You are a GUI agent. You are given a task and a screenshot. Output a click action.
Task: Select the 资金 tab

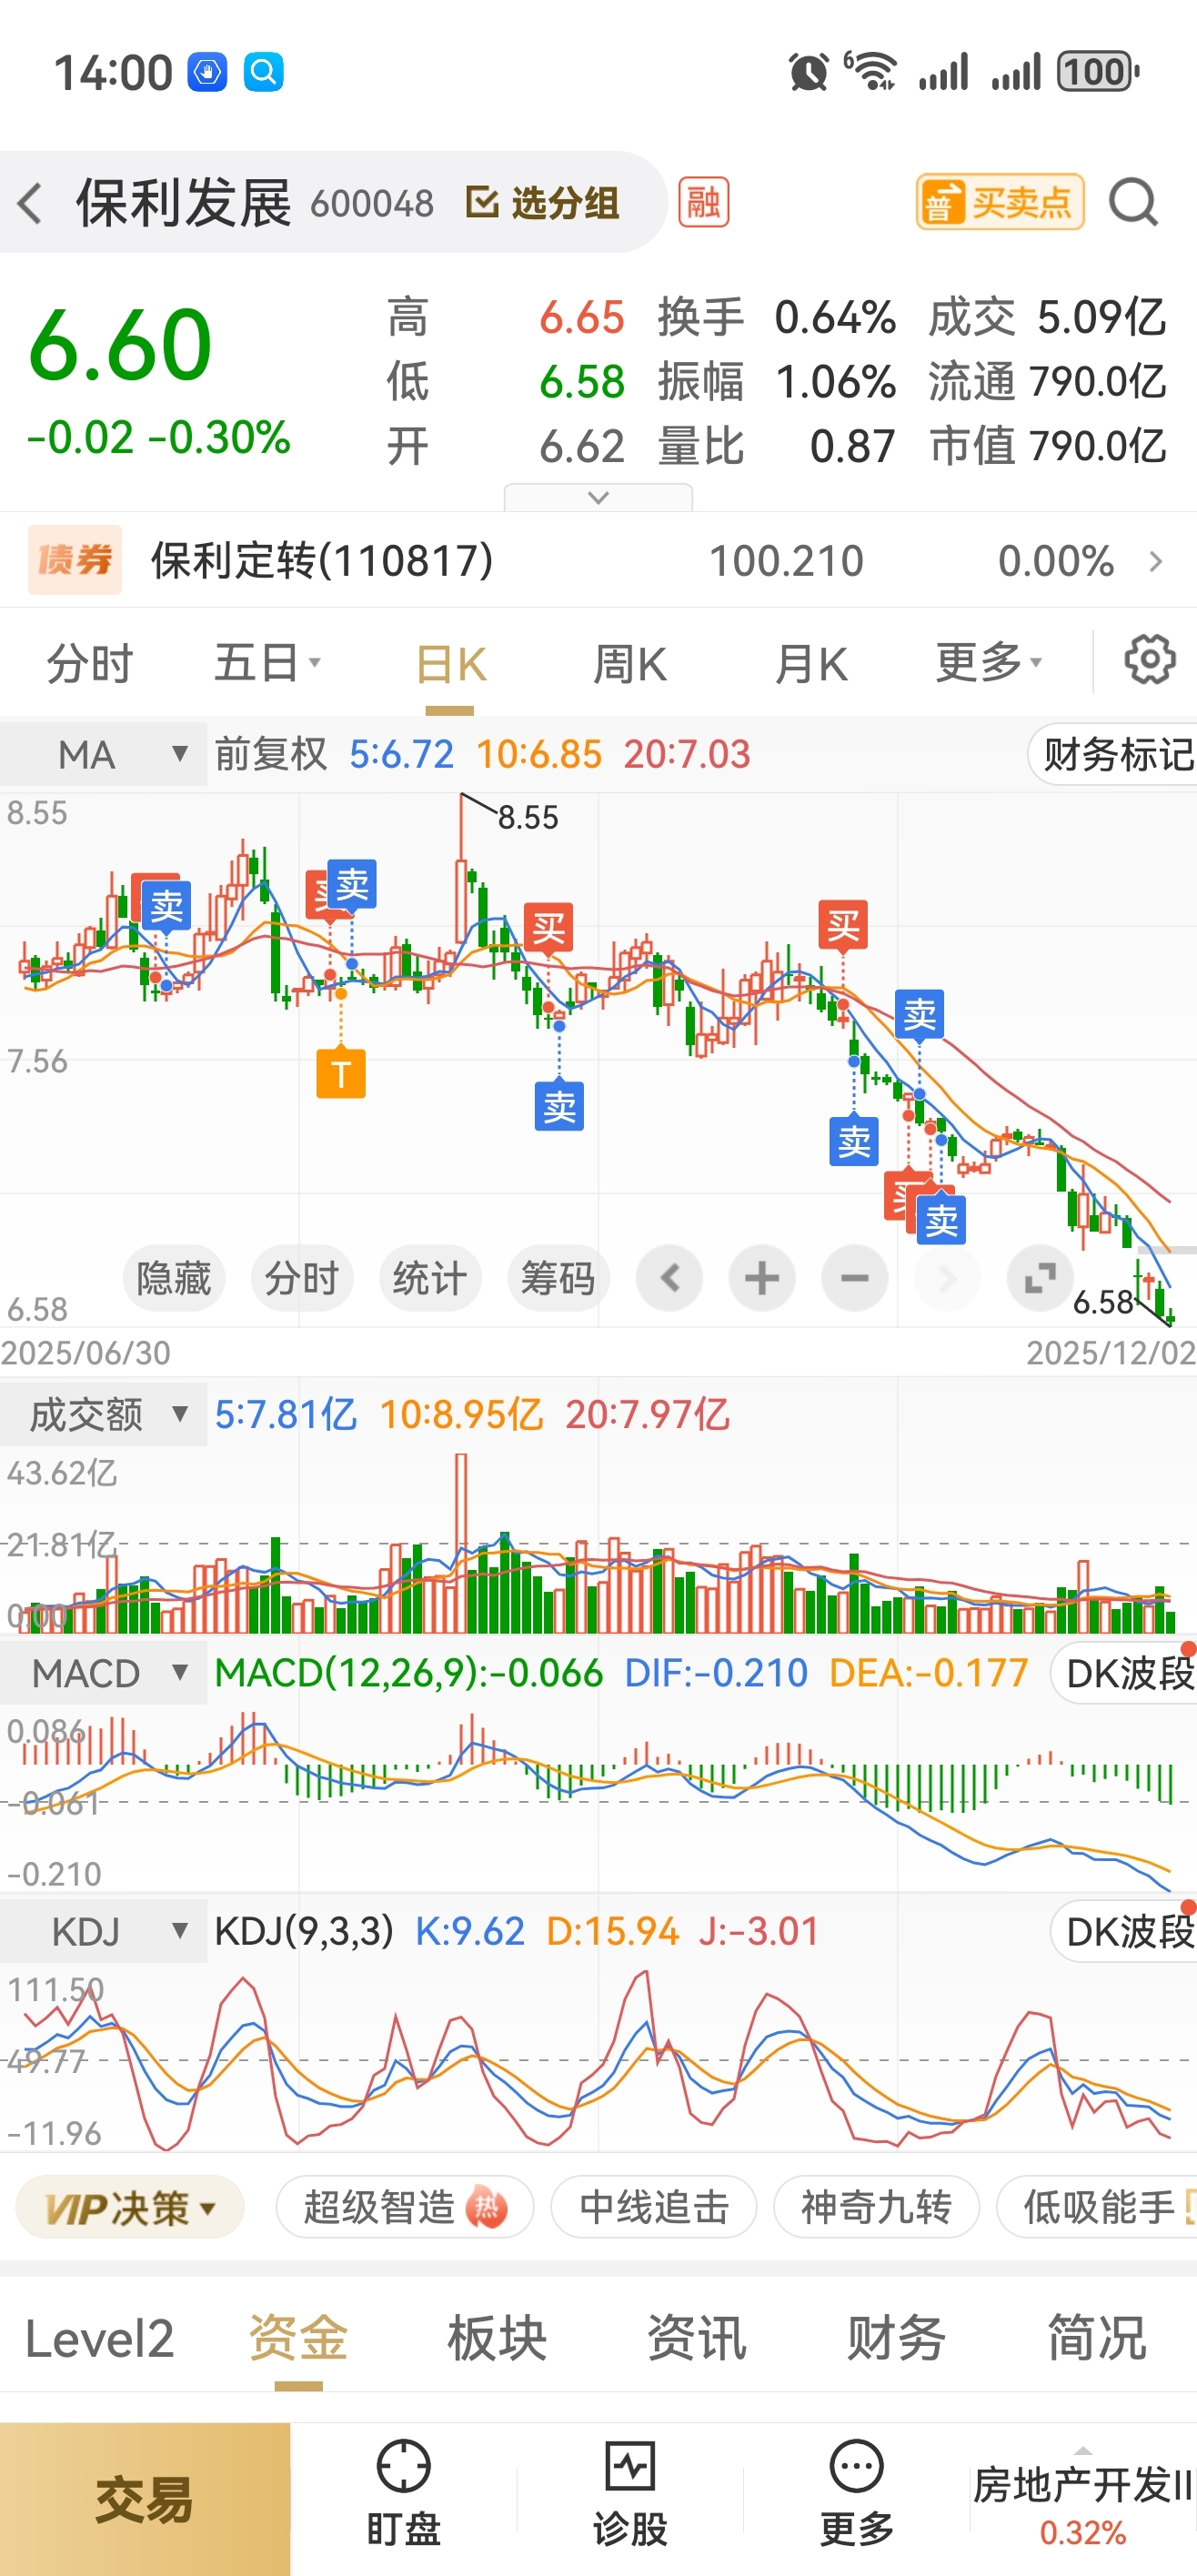click(x=298, y=2339)
